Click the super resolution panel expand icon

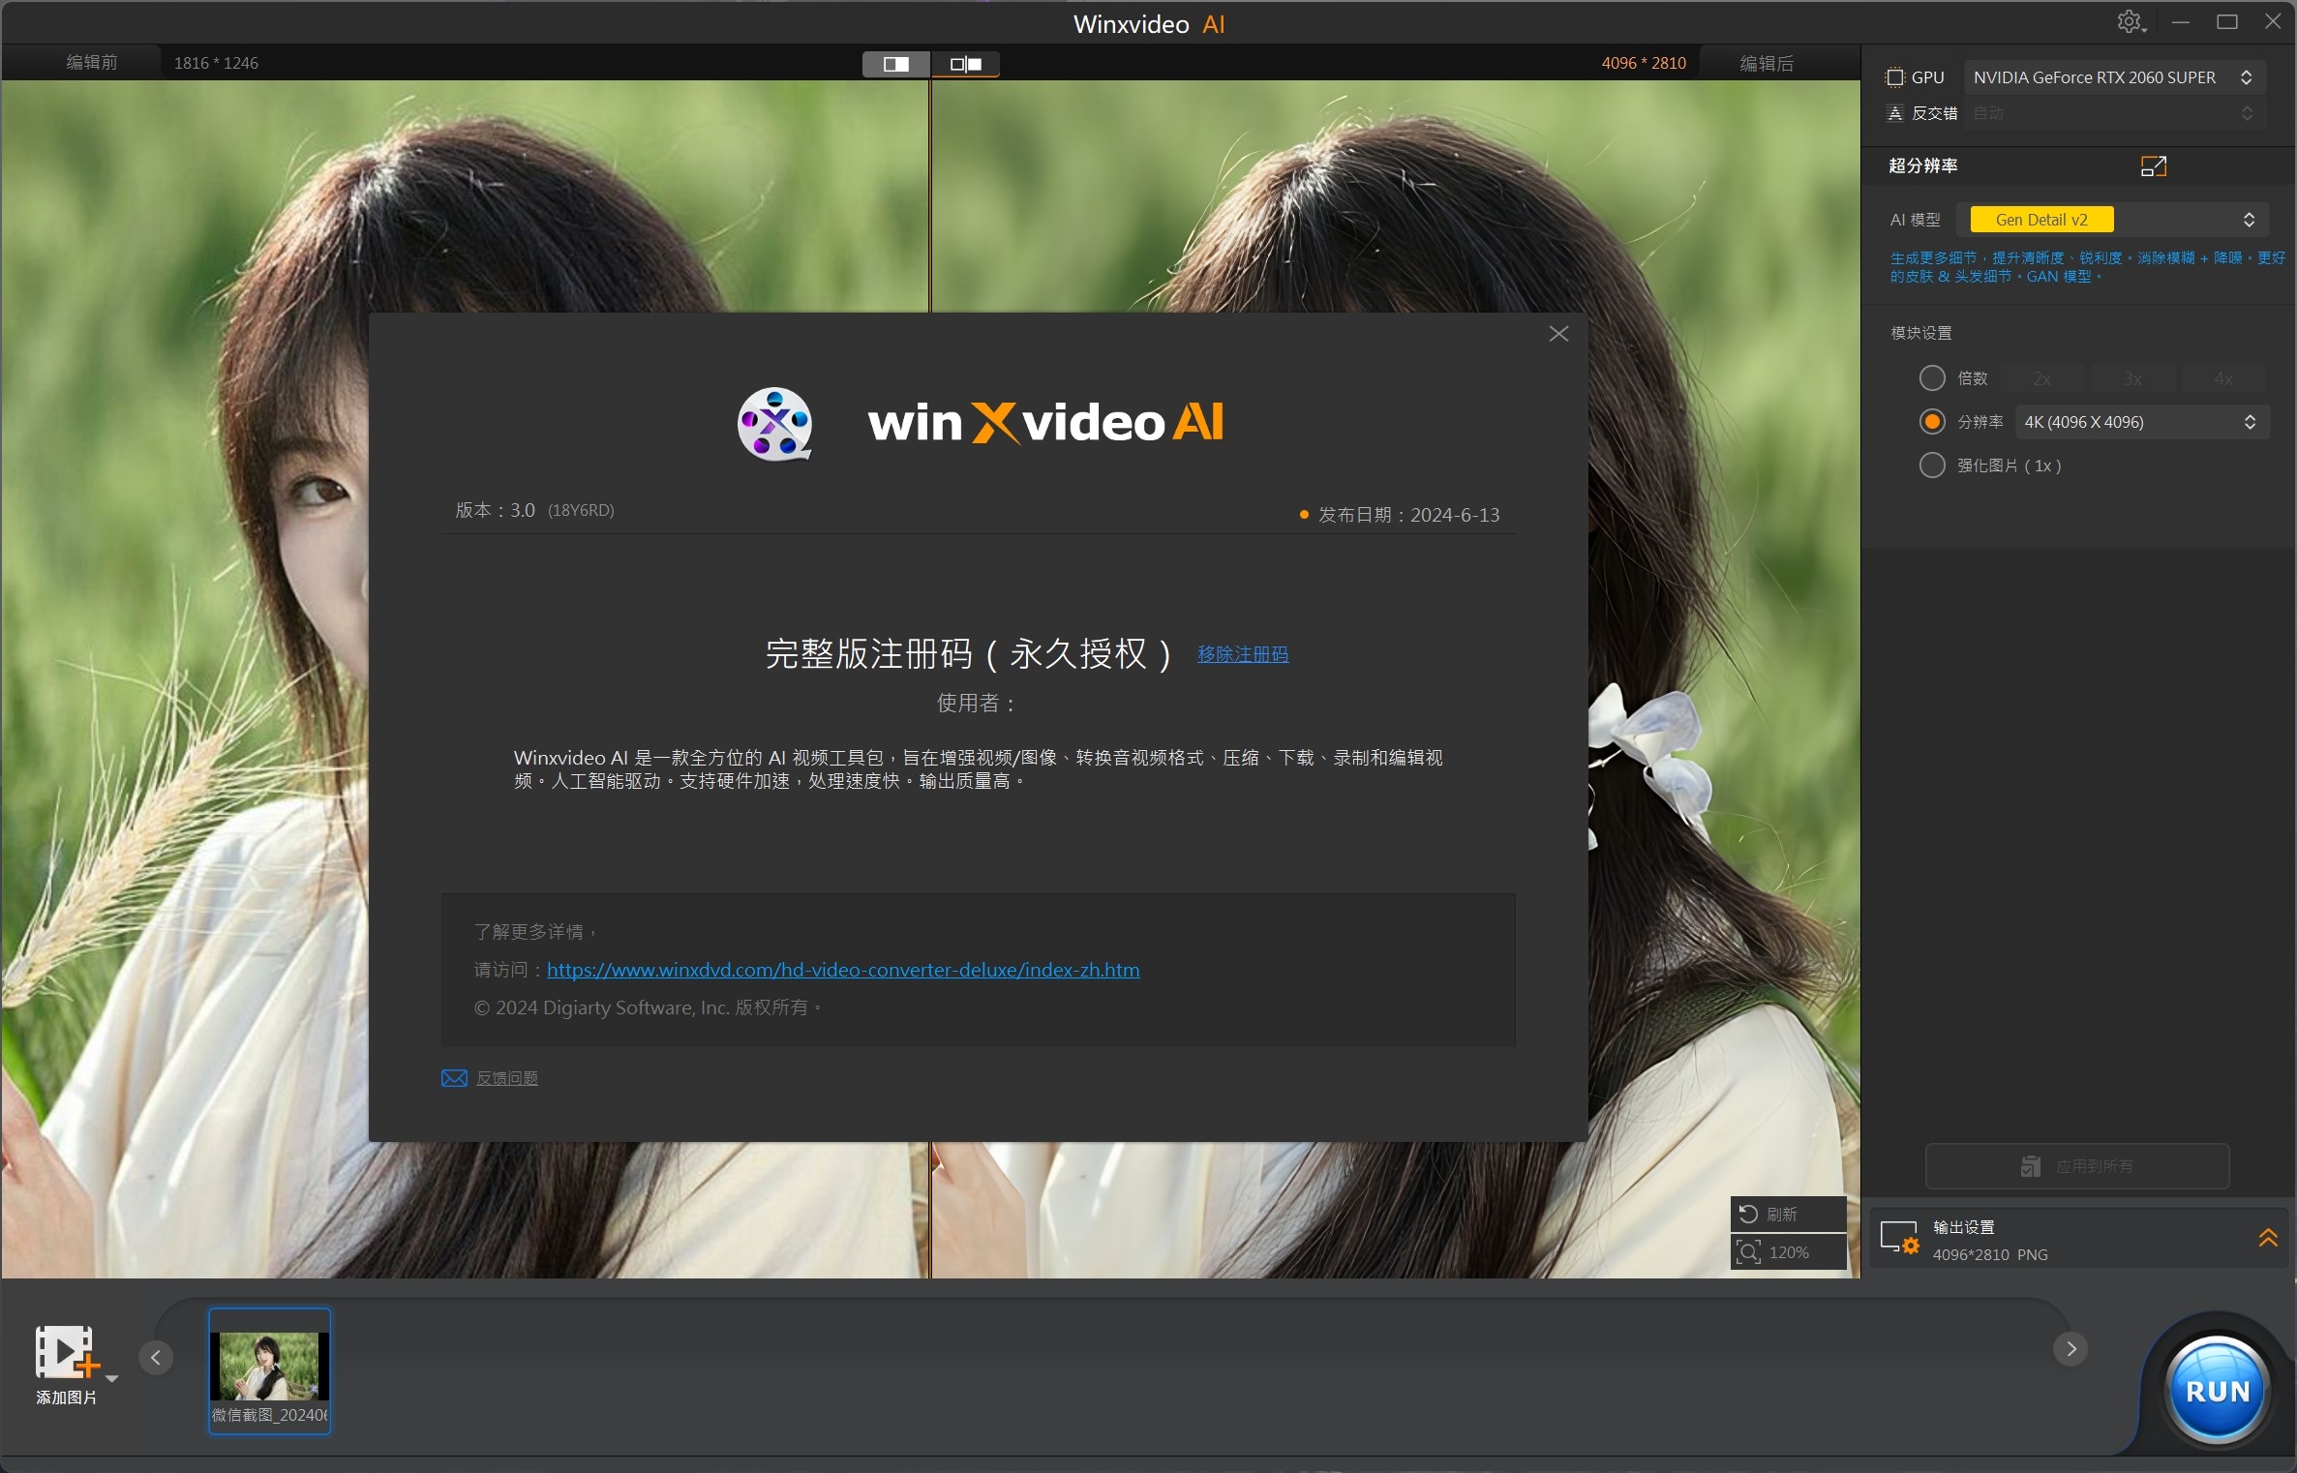tap(2153, 166)
